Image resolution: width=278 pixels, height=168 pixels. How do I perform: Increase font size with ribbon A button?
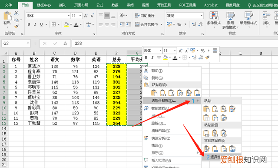click(86, 16)
